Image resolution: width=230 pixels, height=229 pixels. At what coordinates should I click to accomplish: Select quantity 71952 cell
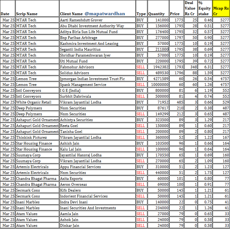[158, 102]
